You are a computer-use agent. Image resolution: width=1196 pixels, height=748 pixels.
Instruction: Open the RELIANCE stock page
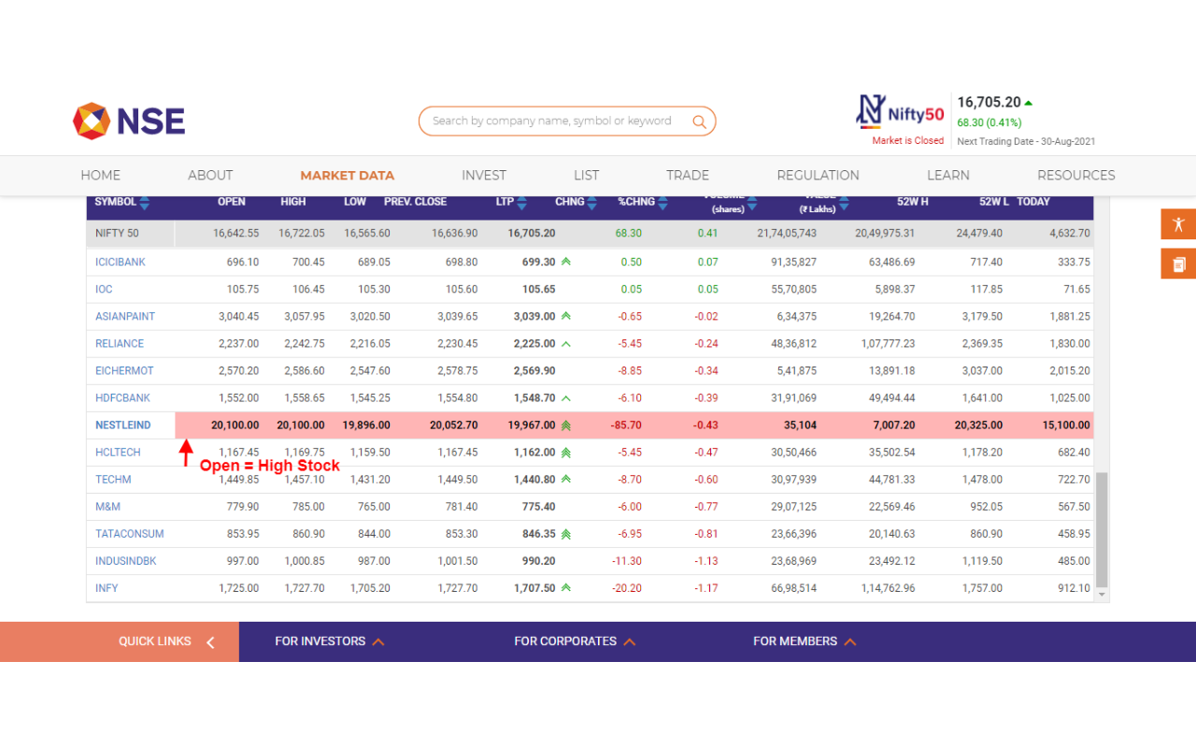coord(119,343)
